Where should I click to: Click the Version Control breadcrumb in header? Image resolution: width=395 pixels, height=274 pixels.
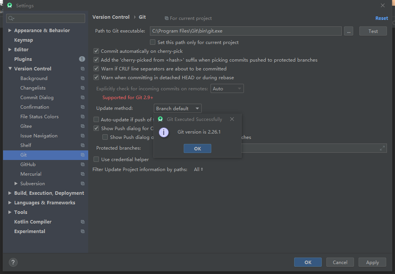(x=111, y=17)
